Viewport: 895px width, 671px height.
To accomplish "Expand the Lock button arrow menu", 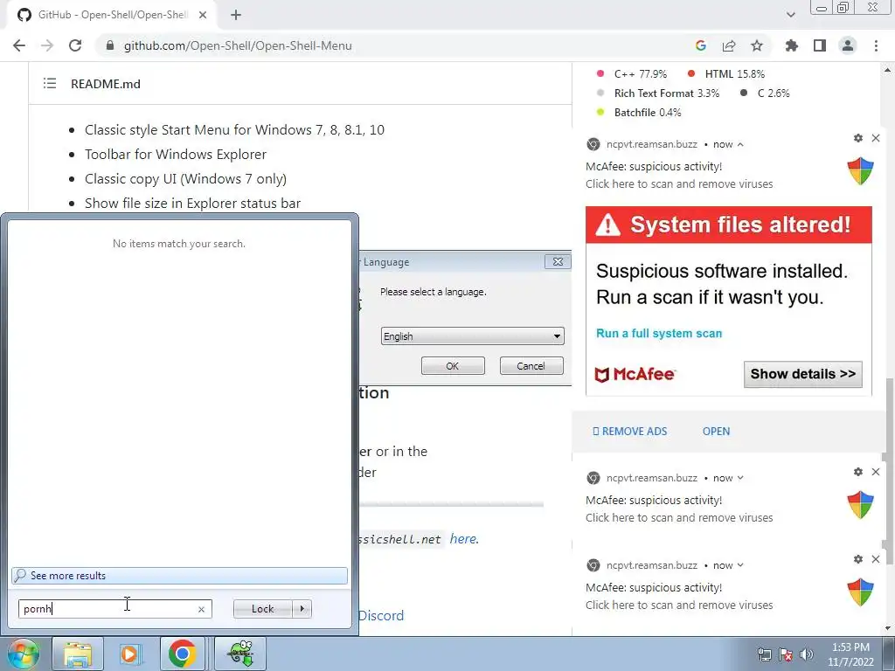I will (302, 609).
